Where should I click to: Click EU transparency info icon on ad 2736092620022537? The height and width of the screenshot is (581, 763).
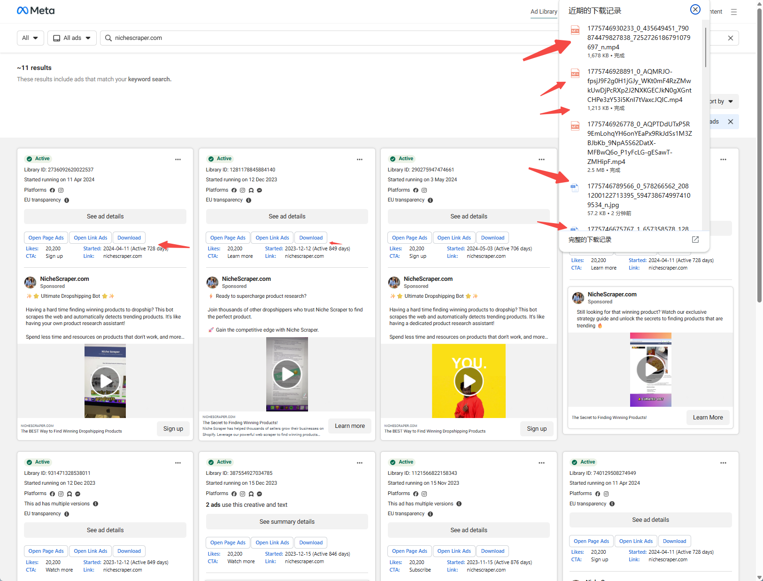67,200
